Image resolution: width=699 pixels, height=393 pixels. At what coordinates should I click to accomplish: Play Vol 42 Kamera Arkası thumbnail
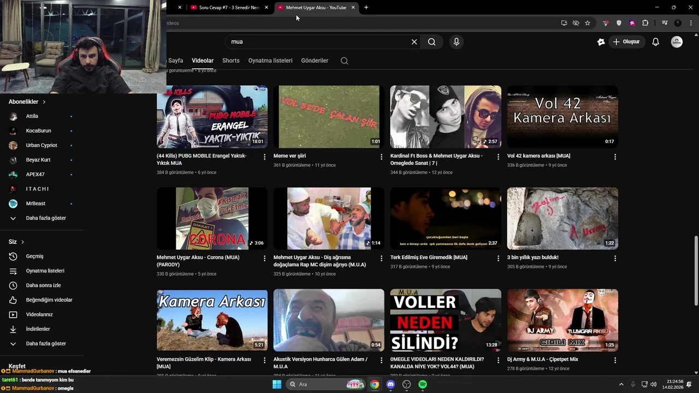562,117
